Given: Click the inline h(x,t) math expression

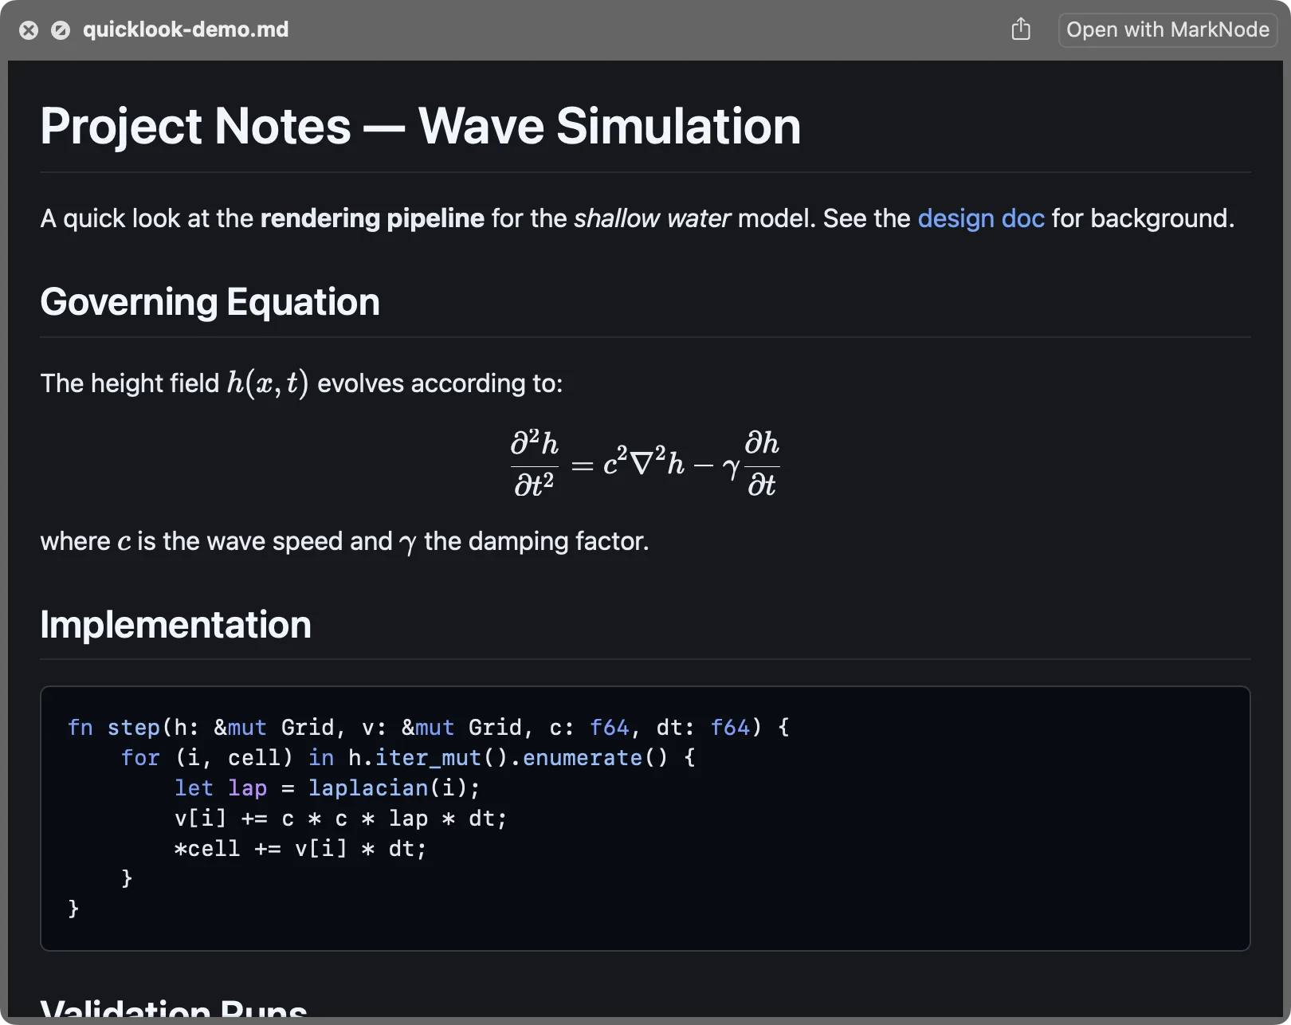Looking at the screenshot, I should (x=268, y=383).
